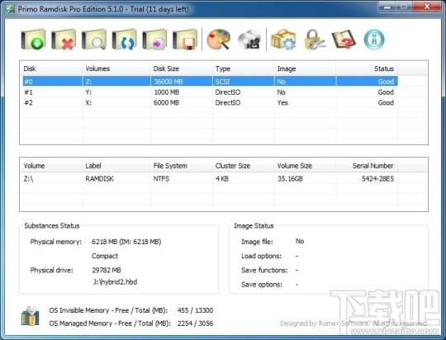Close the Primo Ramdisk window
Screen dimensions: 446x340
click(427, 7)
